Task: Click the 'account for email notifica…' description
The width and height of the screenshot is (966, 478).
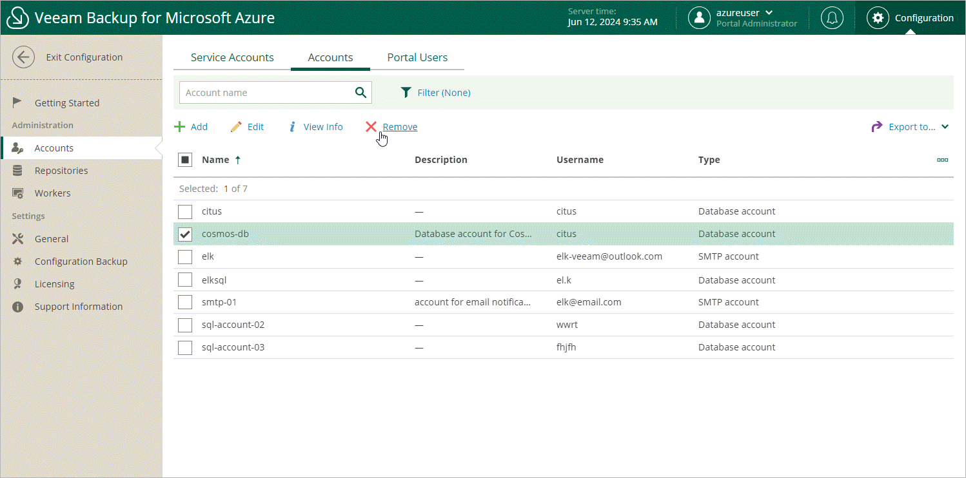Action: coord(473,302)
